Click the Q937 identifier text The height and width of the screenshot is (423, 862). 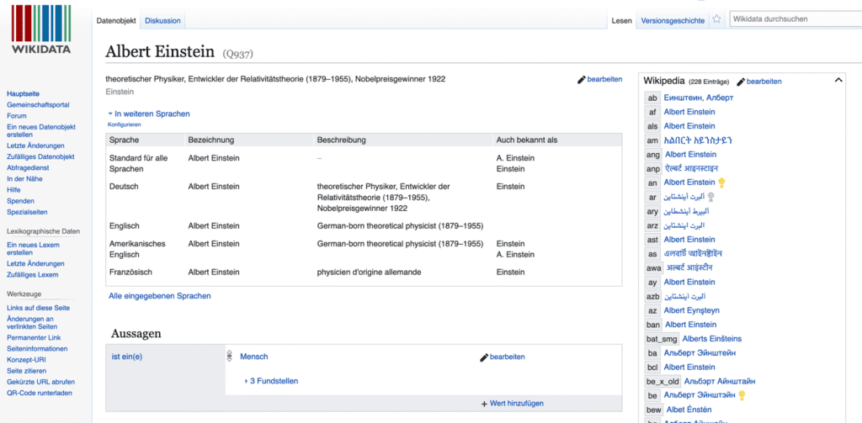(x=238, y=54)
